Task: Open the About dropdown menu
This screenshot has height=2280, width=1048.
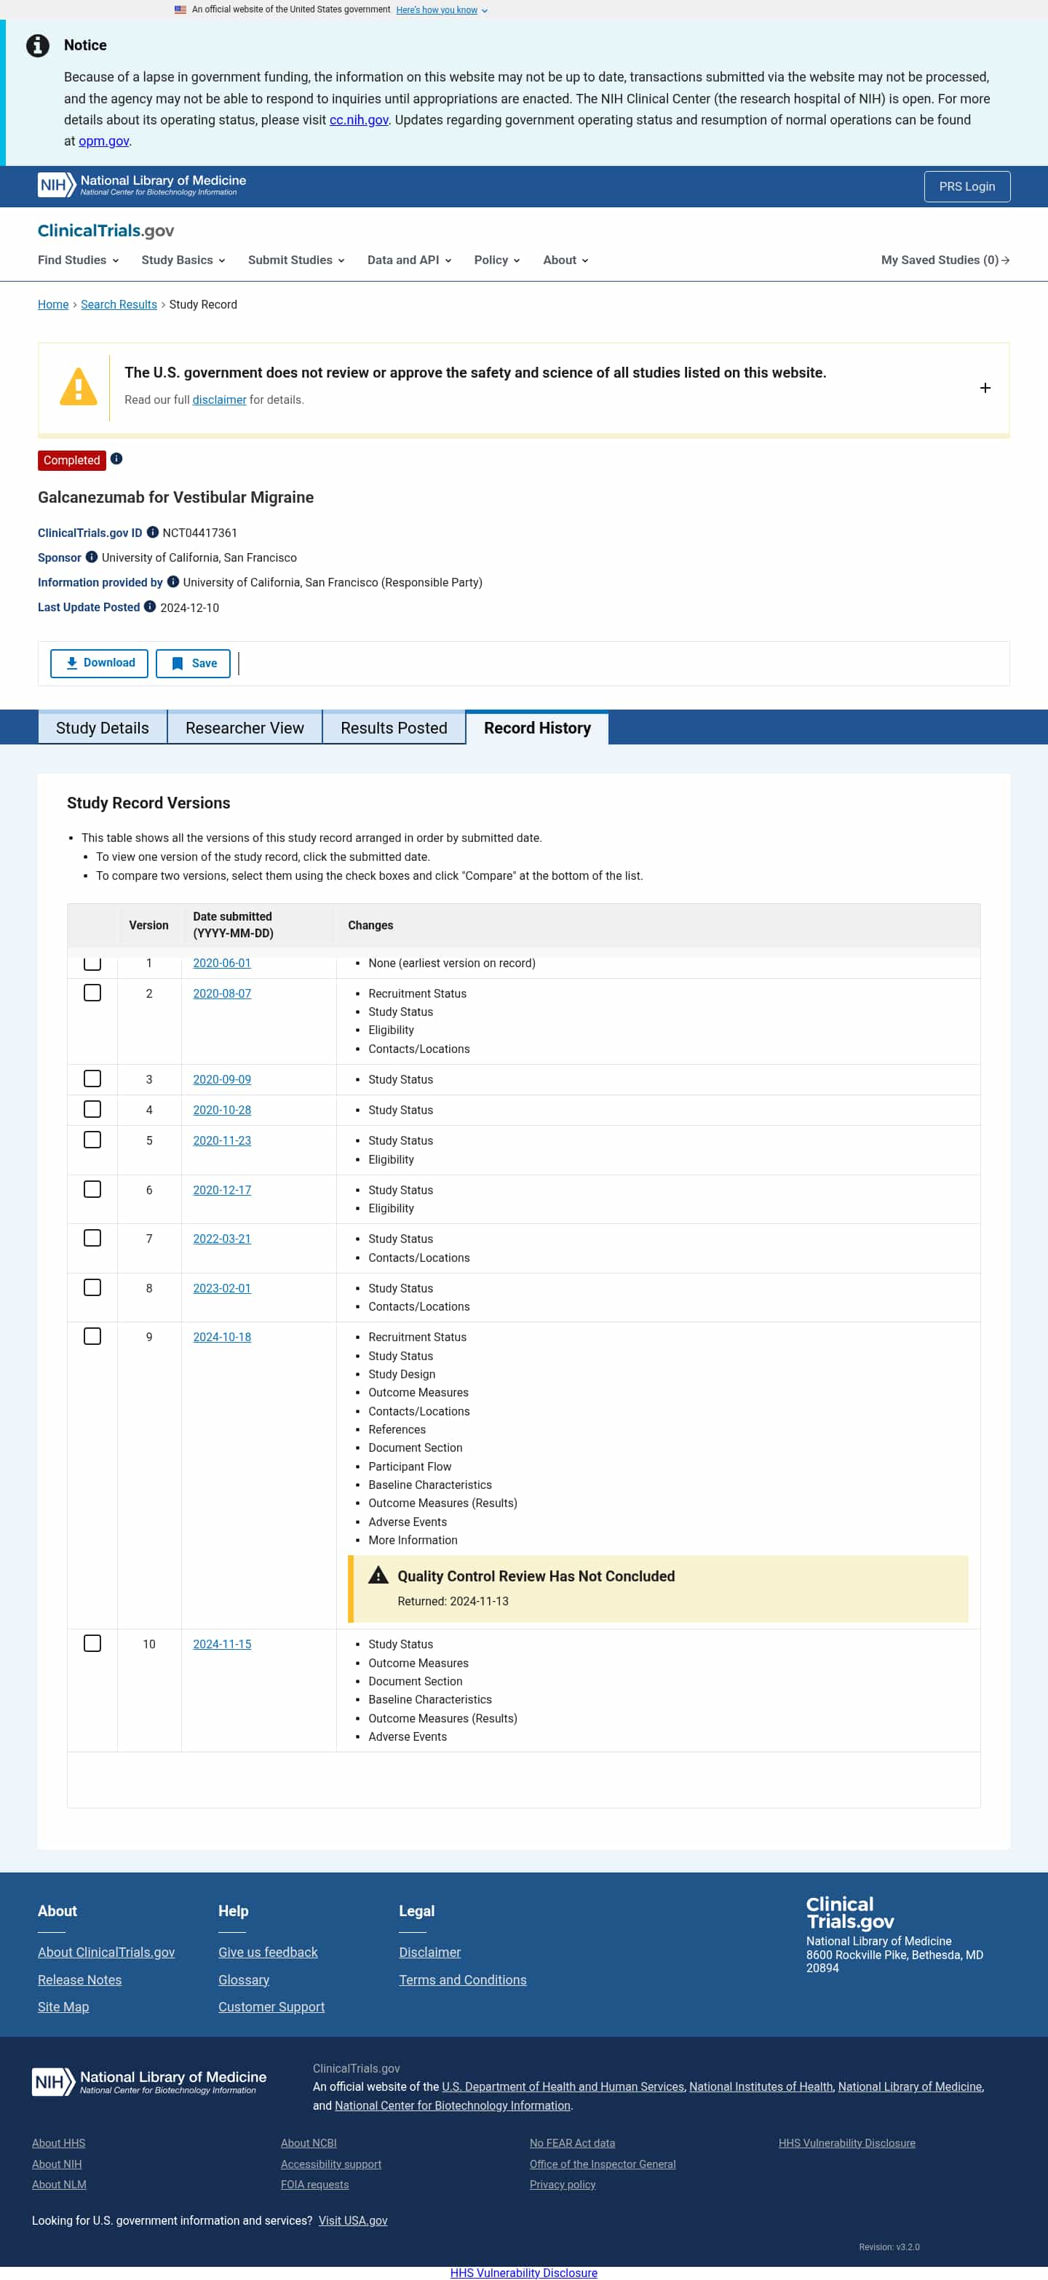Action: click(x=565, y=261)
